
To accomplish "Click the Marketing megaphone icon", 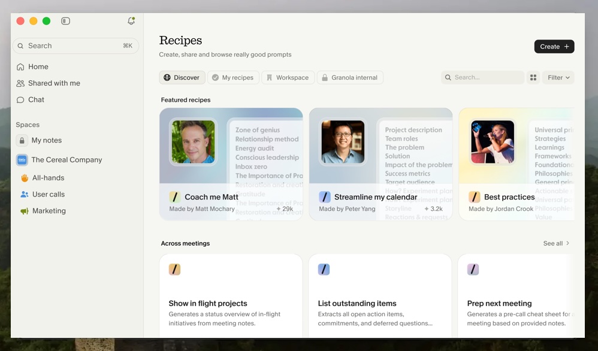I will [x=25, y=211].
